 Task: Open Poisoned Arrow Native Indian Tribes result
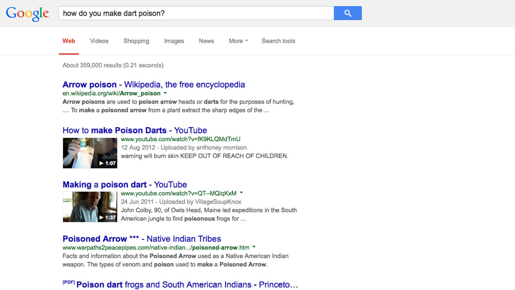(x=142, y=239)
